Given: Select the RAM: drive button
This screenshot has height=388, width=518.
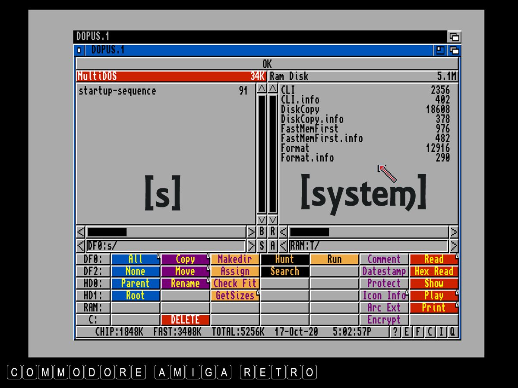Looking at the screenshot, I should tap(93, 308).
